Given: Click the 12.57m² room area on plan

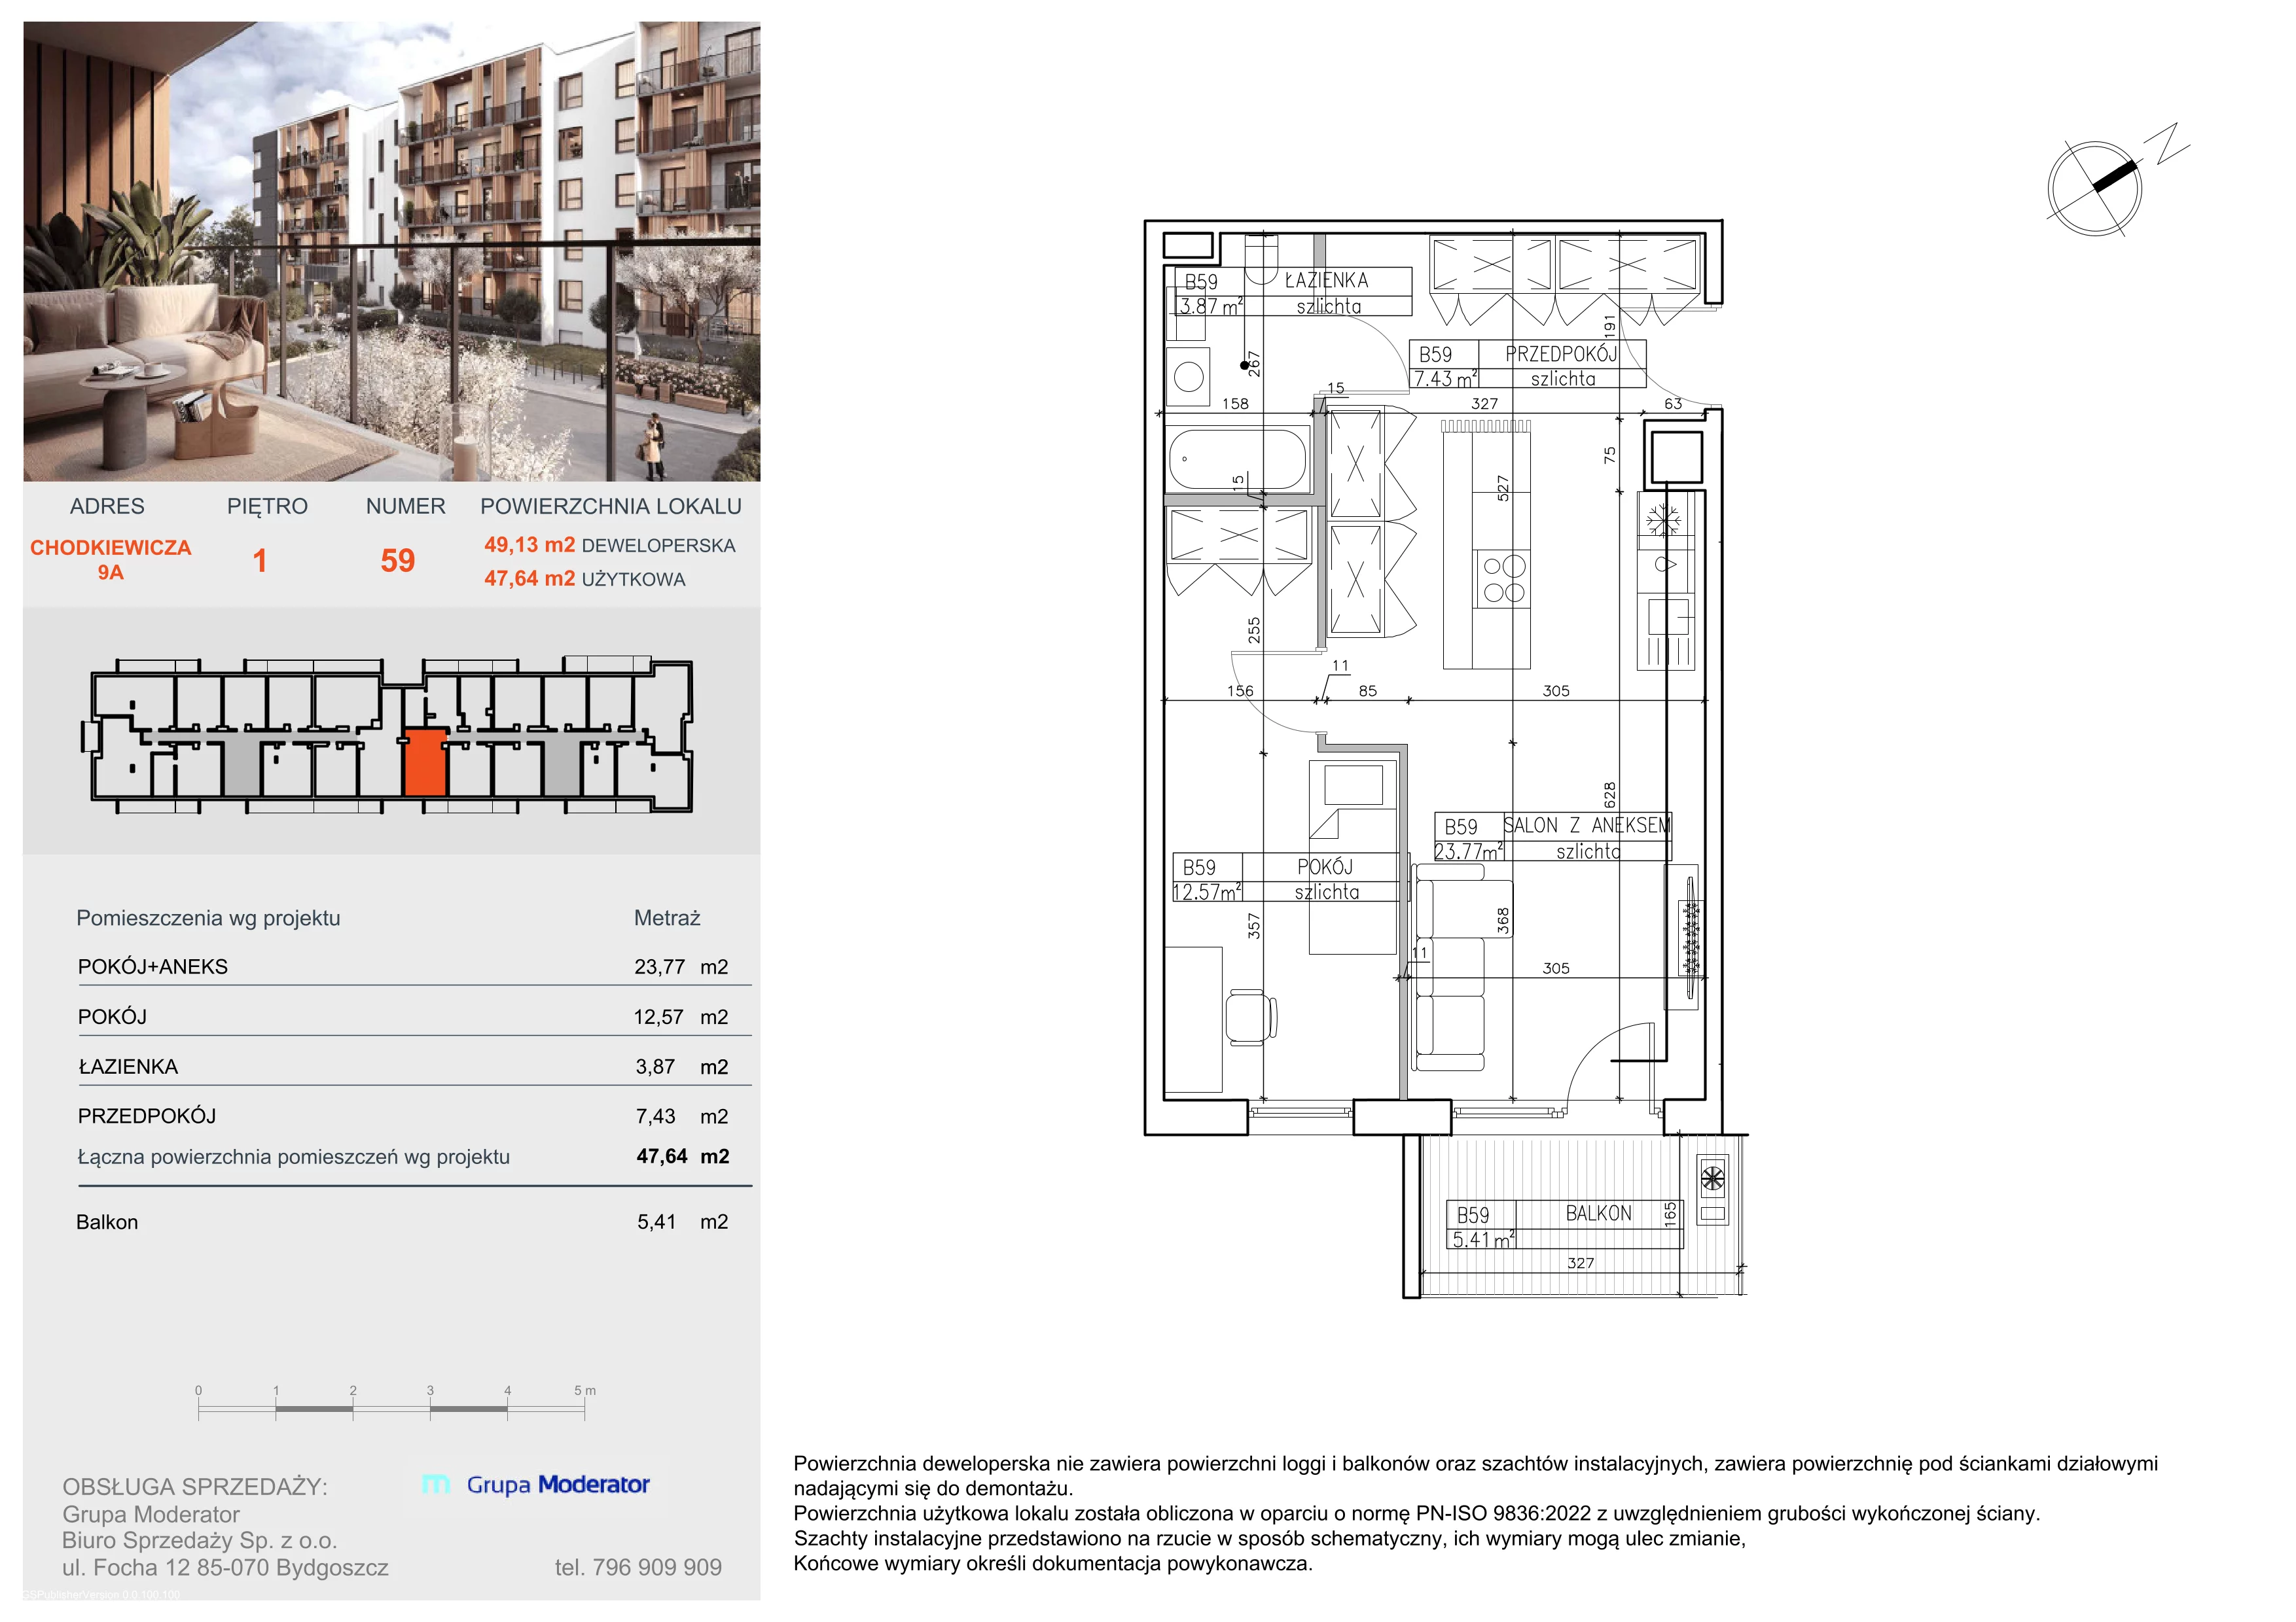Looking at the screenshot, I should tap(1206, 891).
